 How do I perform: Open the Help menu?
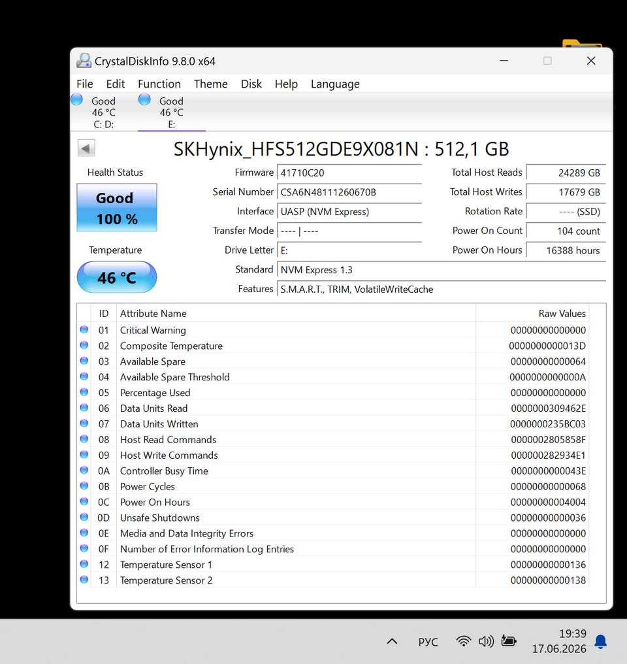coord(286,84)
